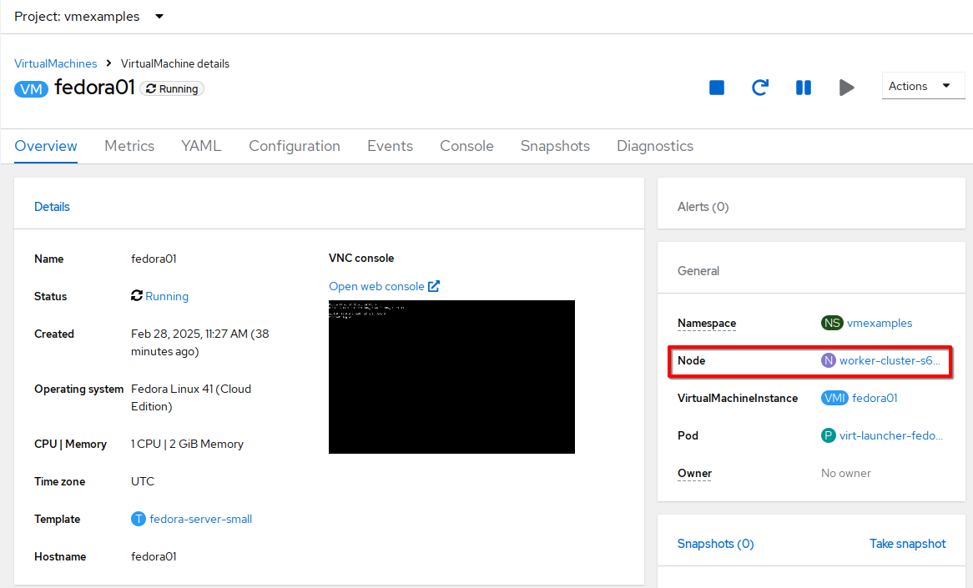Click the General card heading
The image size is (973, 588).
698,271
